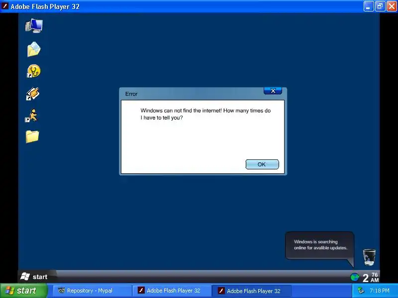The height and width of the screenshot is (298, 398).
Task: Minimize the Adobe Flash Player window
Action: 368,6
